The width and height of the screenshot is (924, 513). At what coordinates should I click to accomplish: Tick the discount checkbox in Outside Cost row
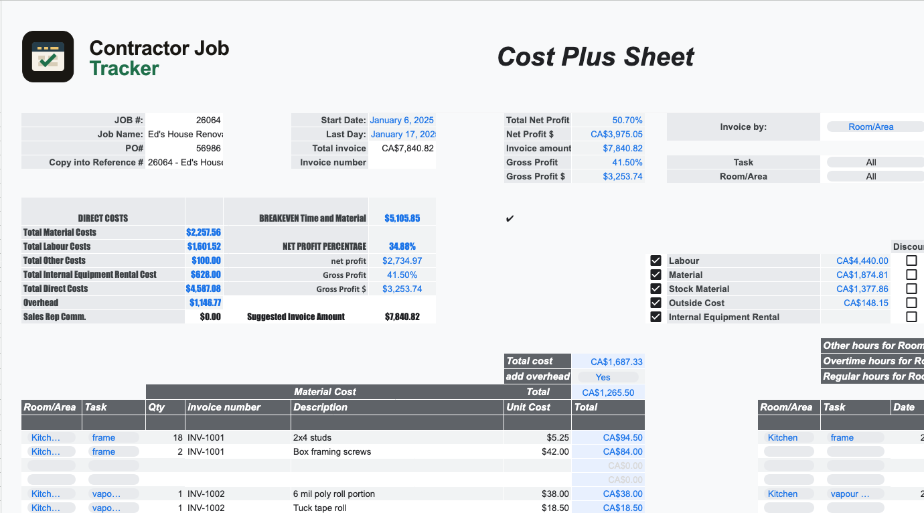pos(911,303)
